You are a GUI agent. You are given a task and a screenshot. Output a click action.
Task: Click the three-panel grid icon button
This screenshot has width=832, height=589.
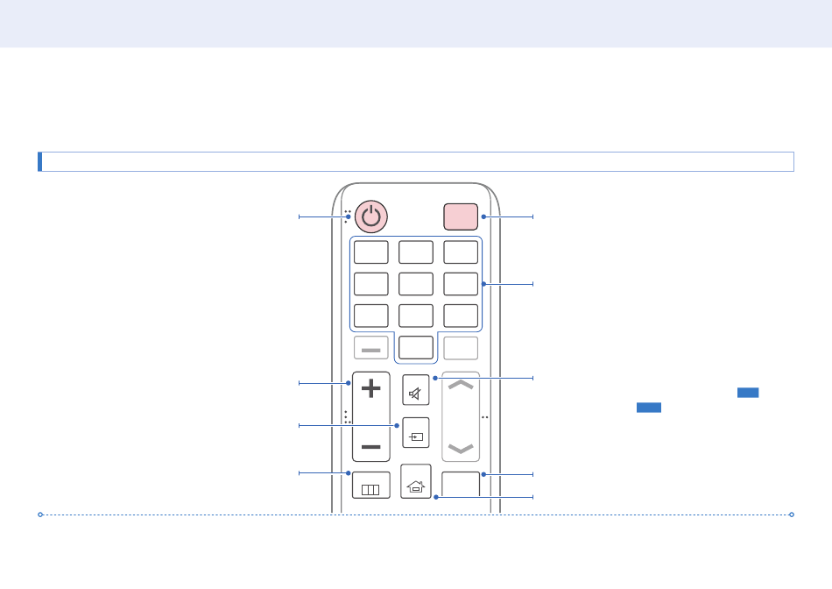[371, 486]
